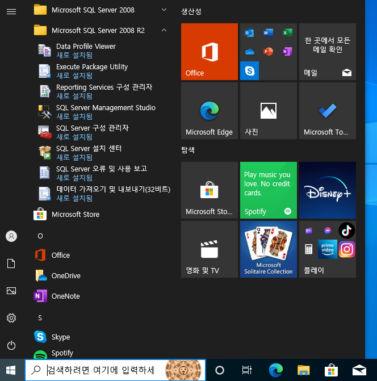This screenshot has width=377, height=381.
Task: Open Reporting Services 구성 관리자
Action: coord(100,91)
